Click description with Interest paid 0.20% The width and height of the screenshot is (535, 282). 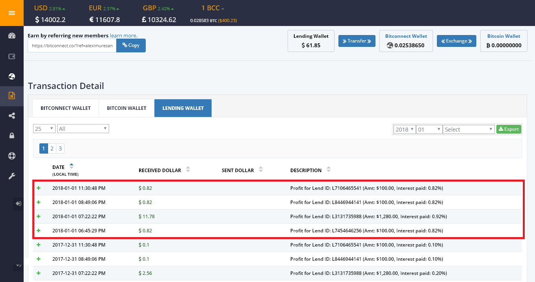pyautogui.click(x=368, y=273)
